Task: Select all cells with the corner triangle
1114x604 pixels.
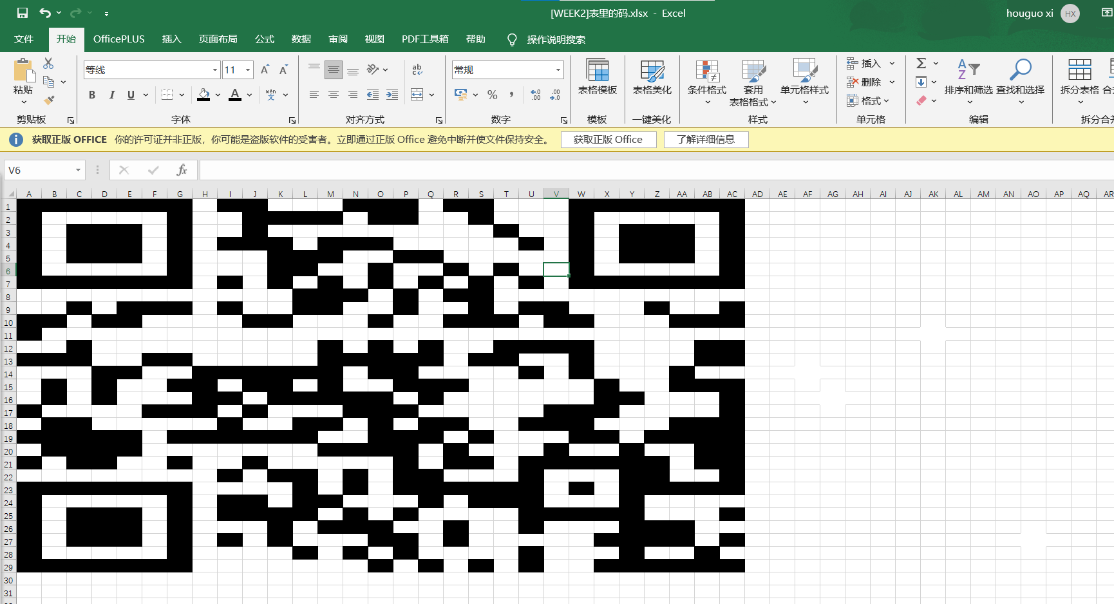Action: (x=10, y=193)
